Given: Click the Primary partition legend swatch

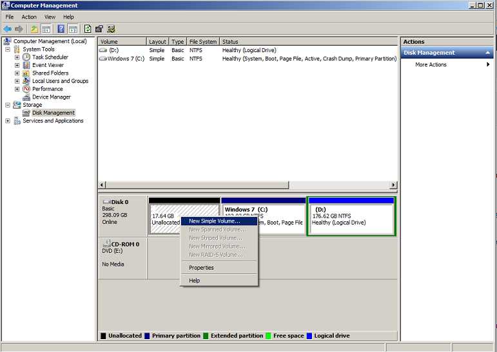Looking at the screenshot, I should 147,336.
